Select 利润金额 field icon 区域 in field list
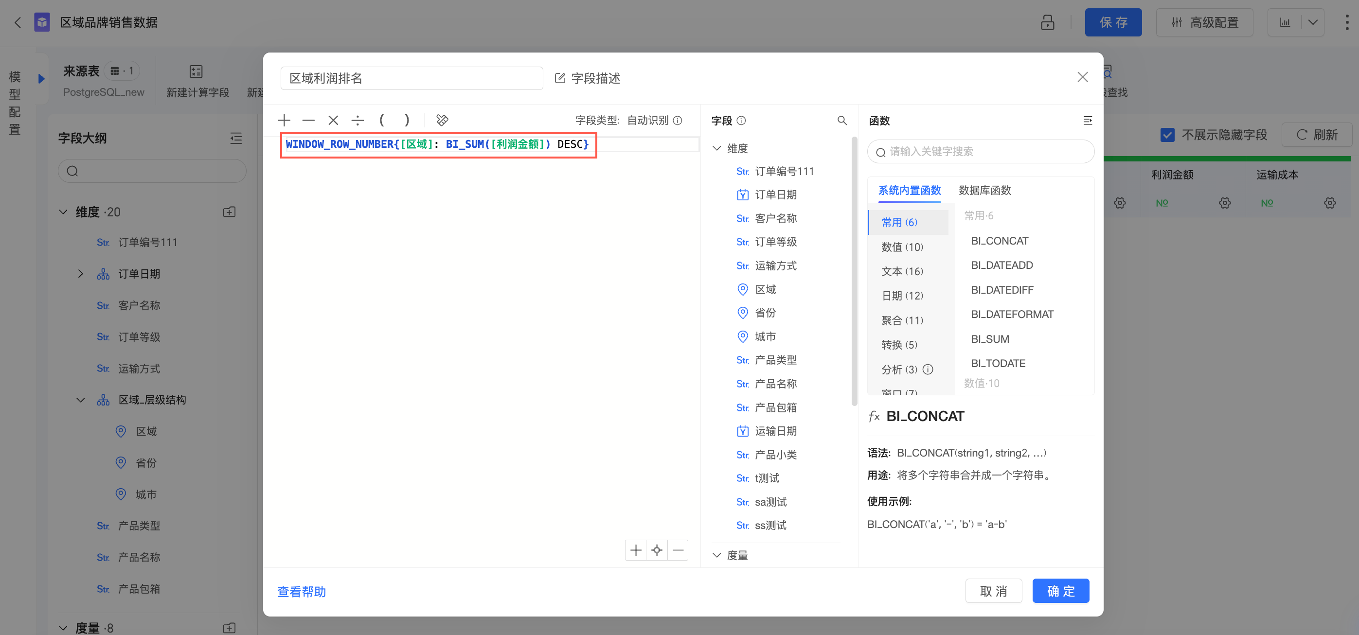This screenshot has width=1359, height=635. click(742, 290)
